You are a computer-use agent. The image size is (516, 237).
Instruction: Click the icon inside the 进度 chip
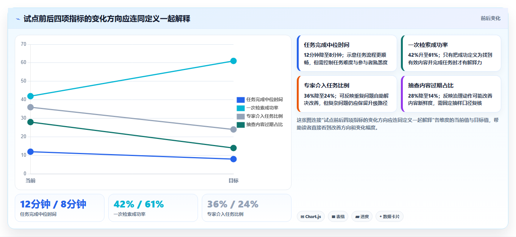tap(357, 217)
